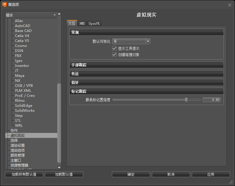Click the 模块 header sort arrow
Screen dimensions: 235x186
[55, 15]
